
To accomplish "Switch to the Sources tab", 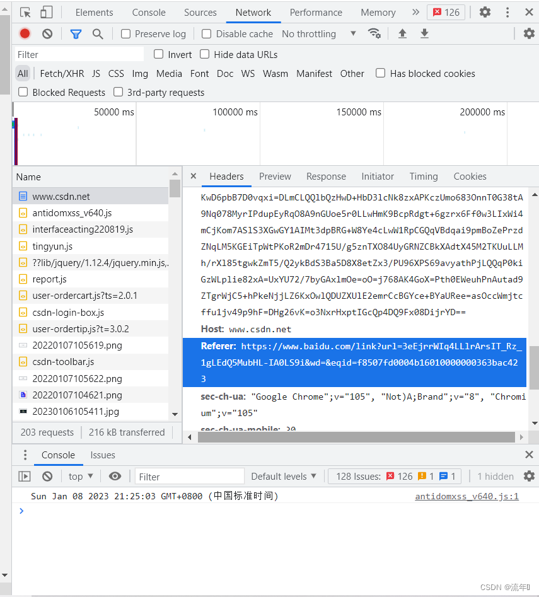I will pos(200,13).
